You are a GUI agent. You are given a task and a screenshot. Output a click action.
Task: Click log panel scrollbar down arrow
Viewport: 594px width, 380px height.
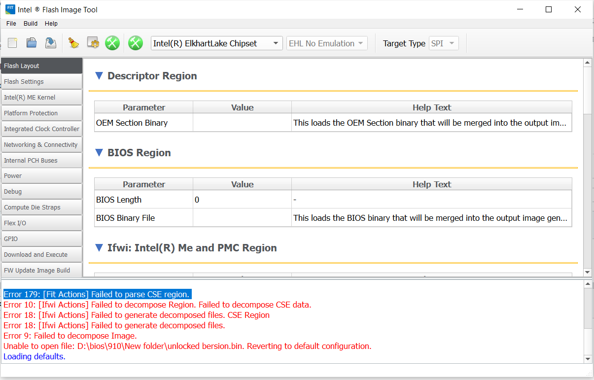click(587, 359)
